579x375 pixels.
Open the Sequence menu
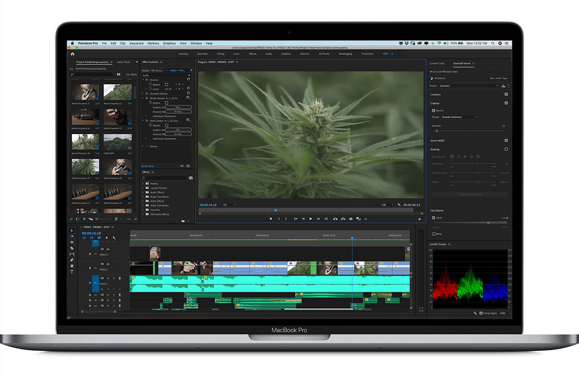click(137, 43)
